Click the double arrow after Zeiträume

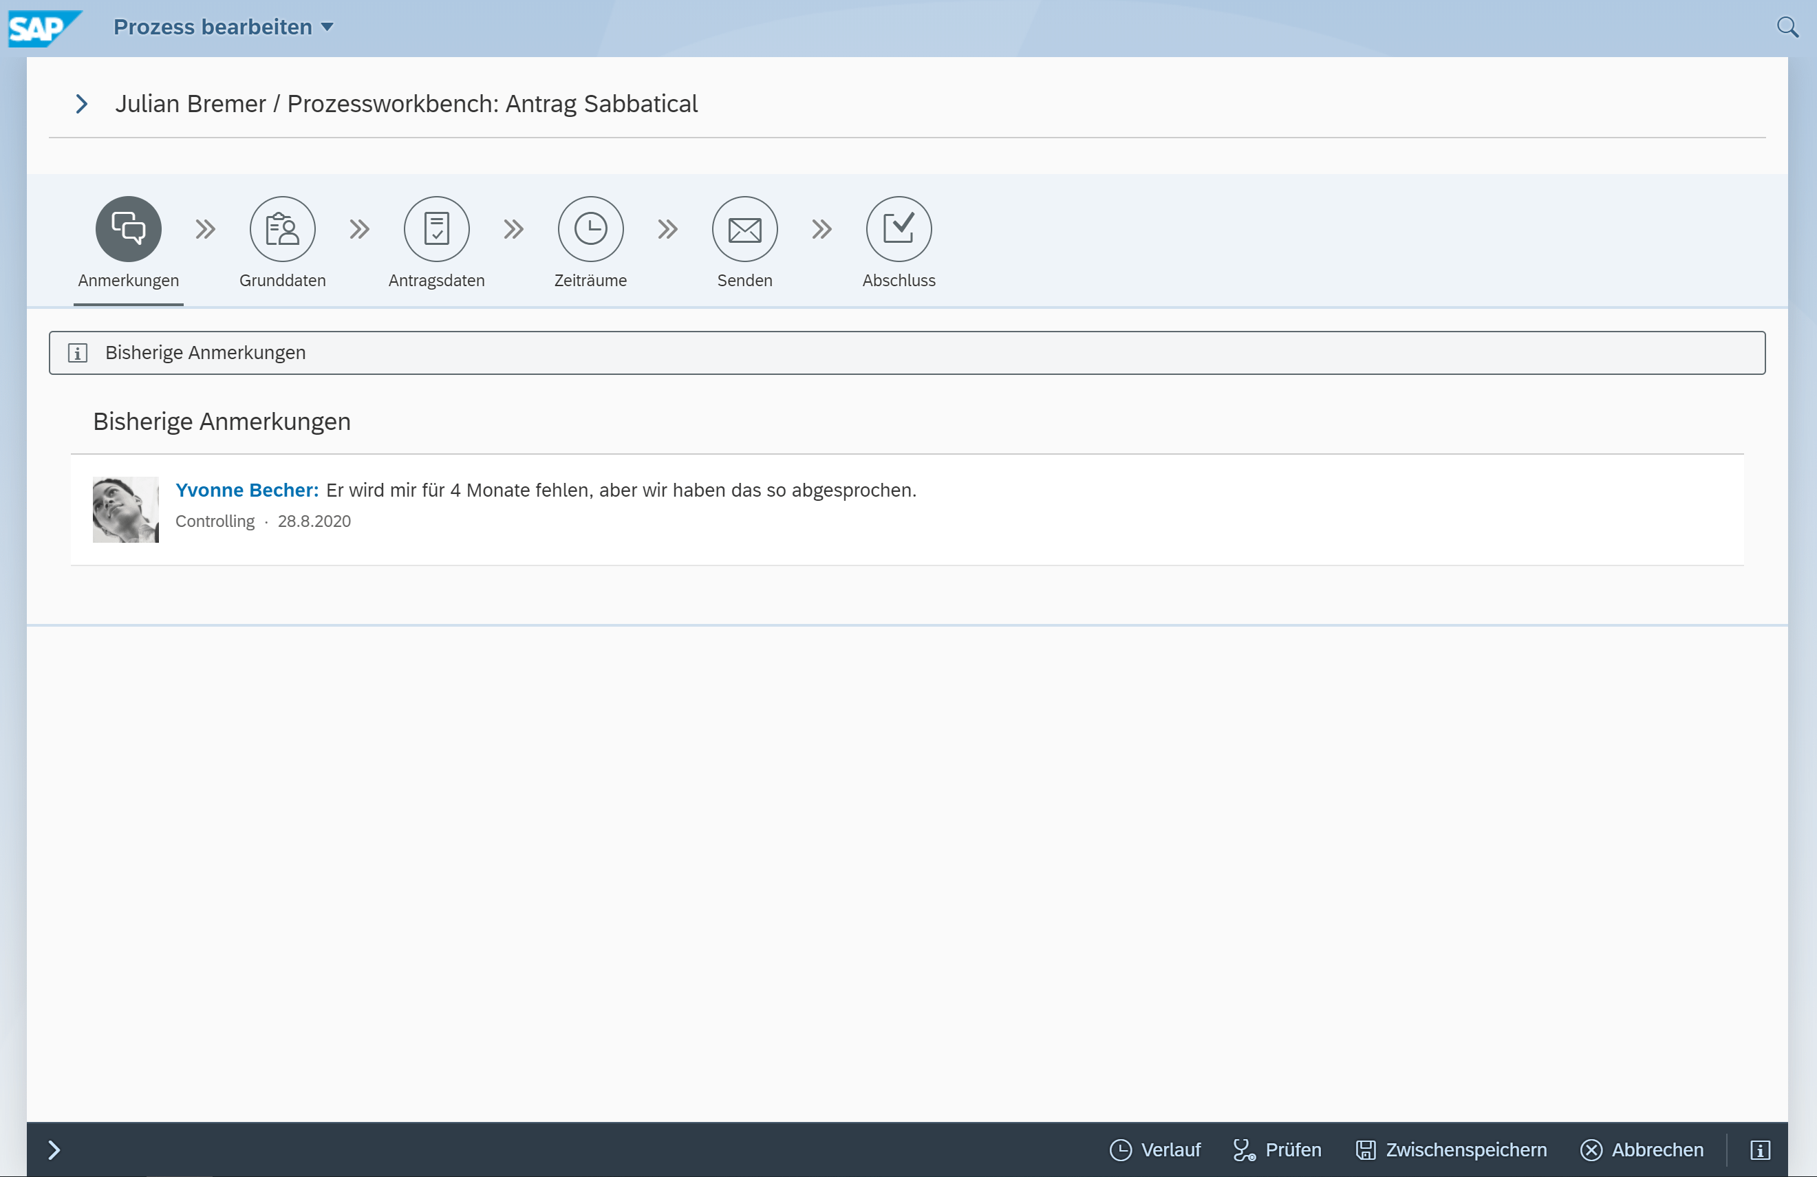[x=668, y=229]
